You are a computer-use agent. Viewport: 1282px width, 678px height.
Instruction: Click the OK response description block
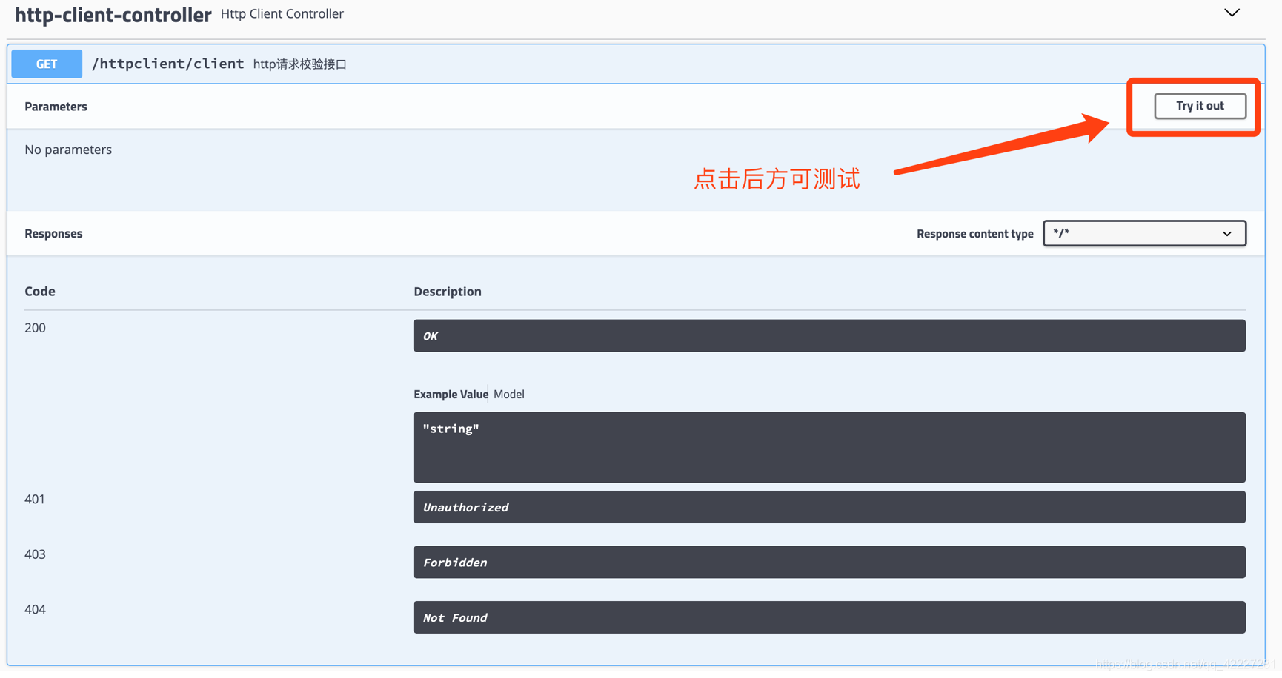(828, 335)
